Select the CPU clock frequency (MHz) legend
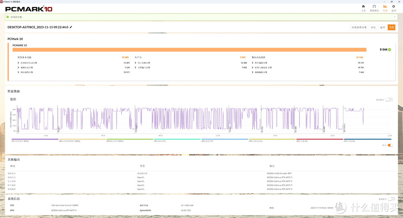403x218 pixels. tap(35, 140)
